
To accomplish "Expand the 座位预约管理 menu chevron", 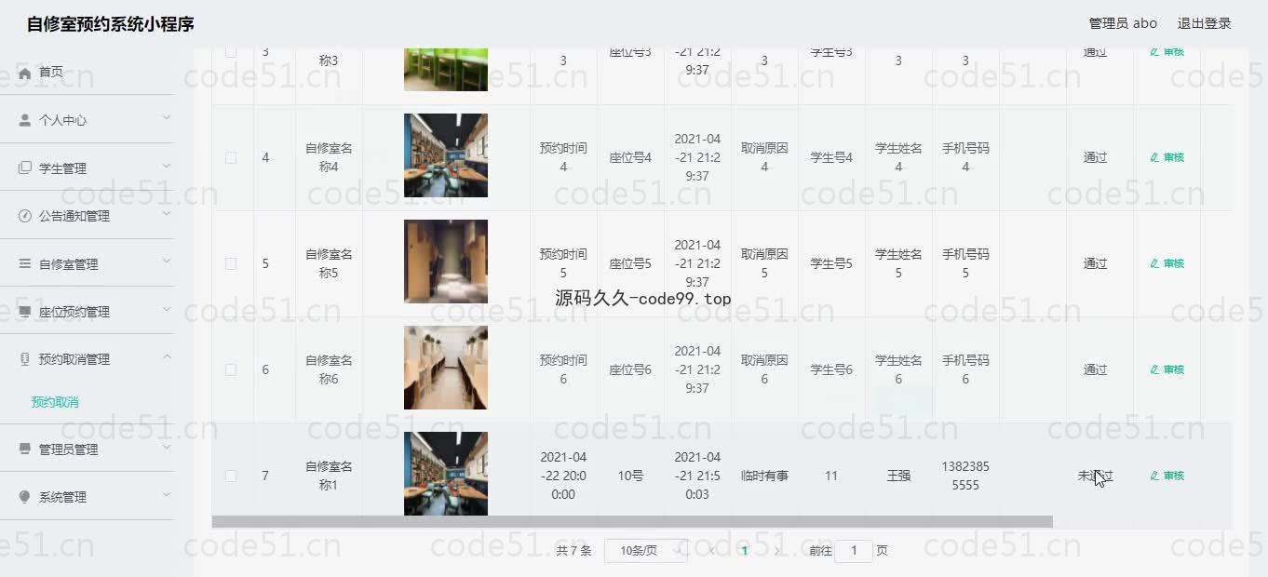I will click(167, 309).
